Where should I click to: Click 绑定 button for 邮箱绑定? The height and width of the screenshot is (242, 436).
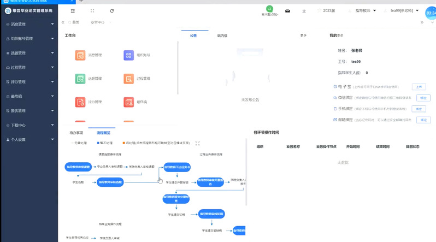tap(423, 120)
